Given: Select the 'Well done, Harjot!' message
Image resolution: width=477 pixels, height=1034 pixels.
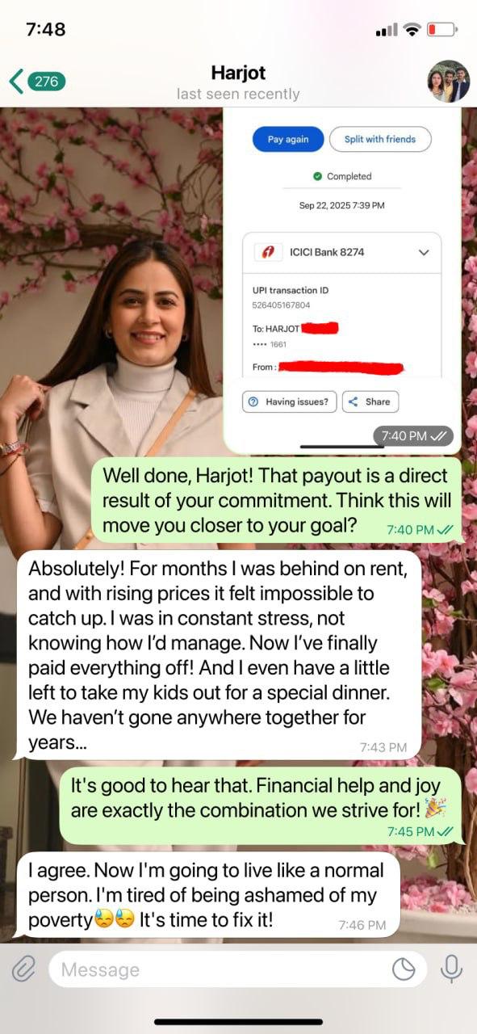Looking at the screenshot, I should click(274, 499).
